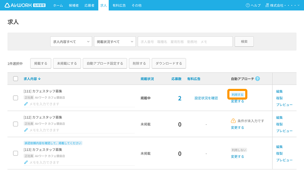The width and height of the screenshot is (304, 177).
Task: Click 自動アプローチ設定する button
Action: coord(105,63)
